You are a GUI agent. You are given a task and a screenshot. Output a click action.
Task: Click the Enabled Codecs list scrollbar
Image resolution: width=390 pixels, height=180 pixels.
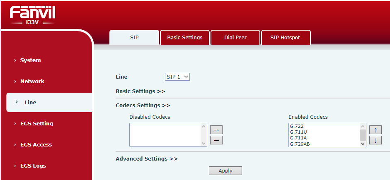pyautogui.click(x=363, y=135)
